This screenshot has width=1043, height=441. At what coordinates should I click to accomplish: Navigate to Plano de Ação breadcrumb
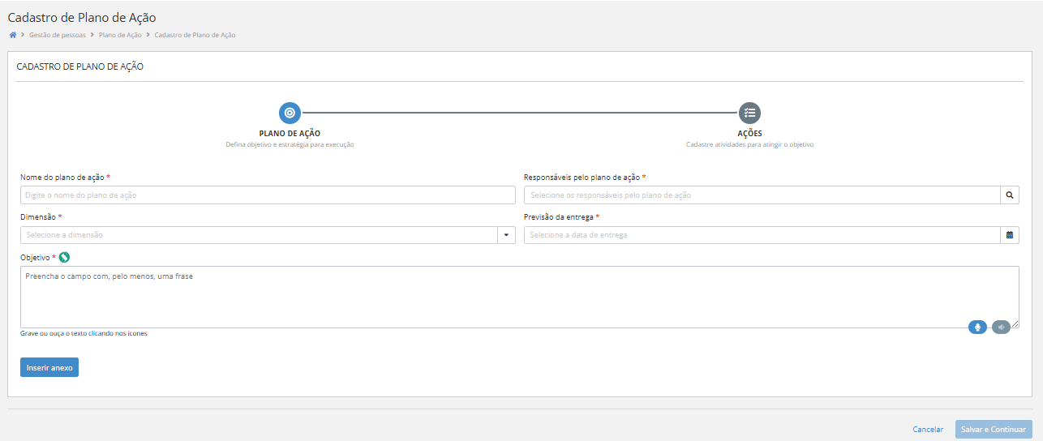[120, 35]
